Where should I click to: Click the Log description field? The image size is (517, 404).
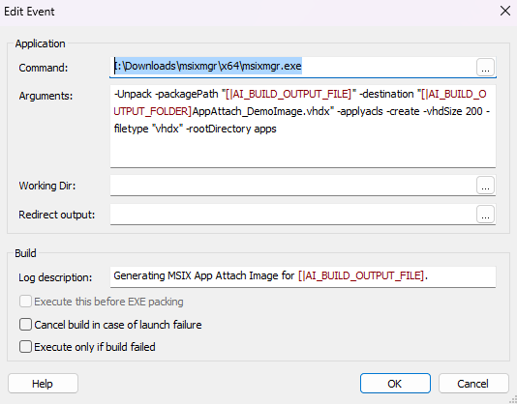click(303, 276)
